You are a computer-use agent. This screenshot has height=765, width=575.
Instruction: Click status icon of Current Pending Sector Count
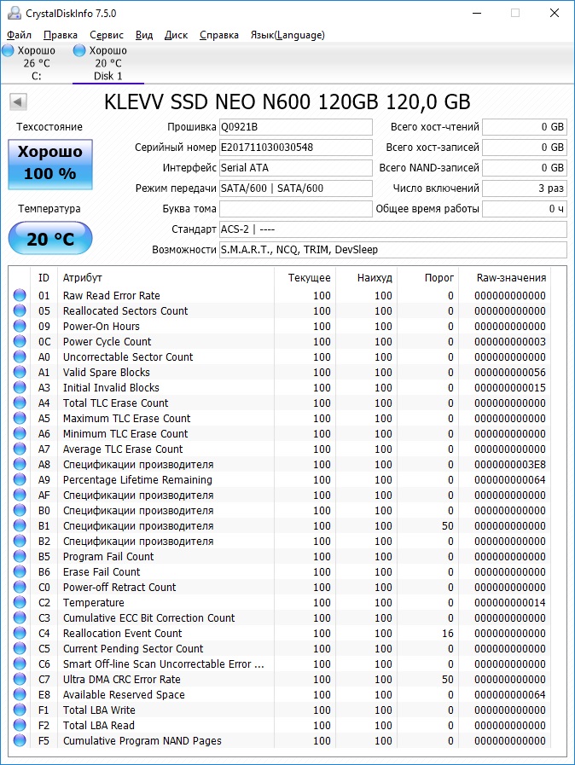coord(20,648)
